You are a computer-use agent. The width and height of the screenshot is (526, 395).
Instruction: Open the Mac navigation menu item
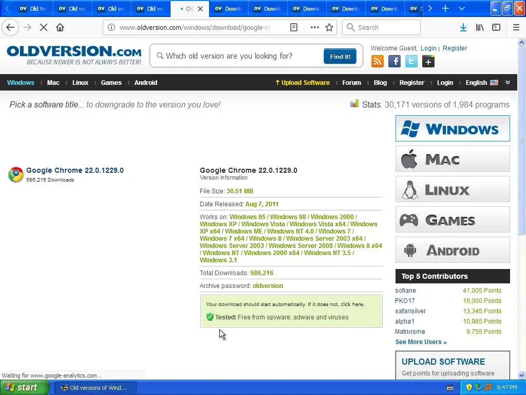(x=53, y=83)
